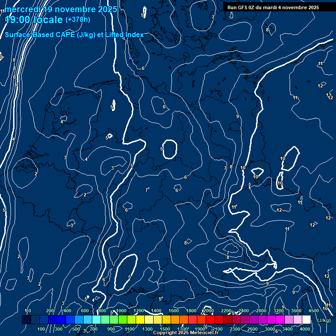Select the light cyan swatch in the CAPE legend
336x336 pixels.
click(x=96, y=319)
